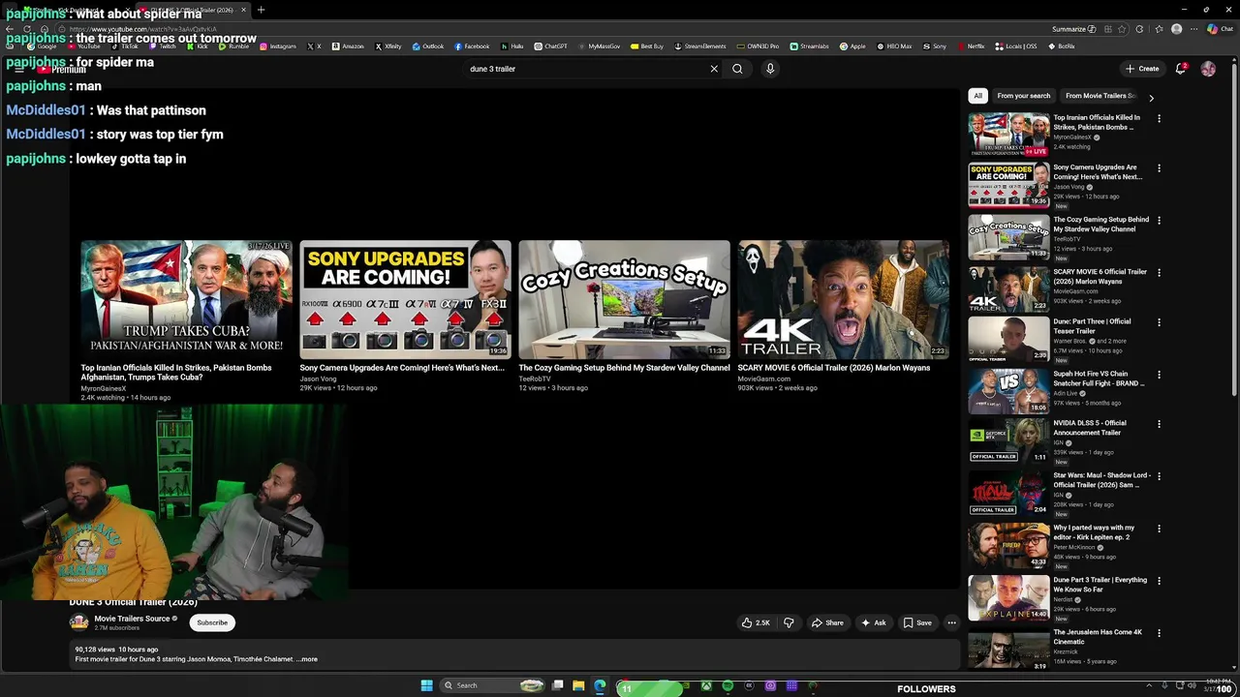This screenshot has width=1240, height=697.
Task: Open options menu for Star Wars: Maul video
Action: tap(1159, 476)
